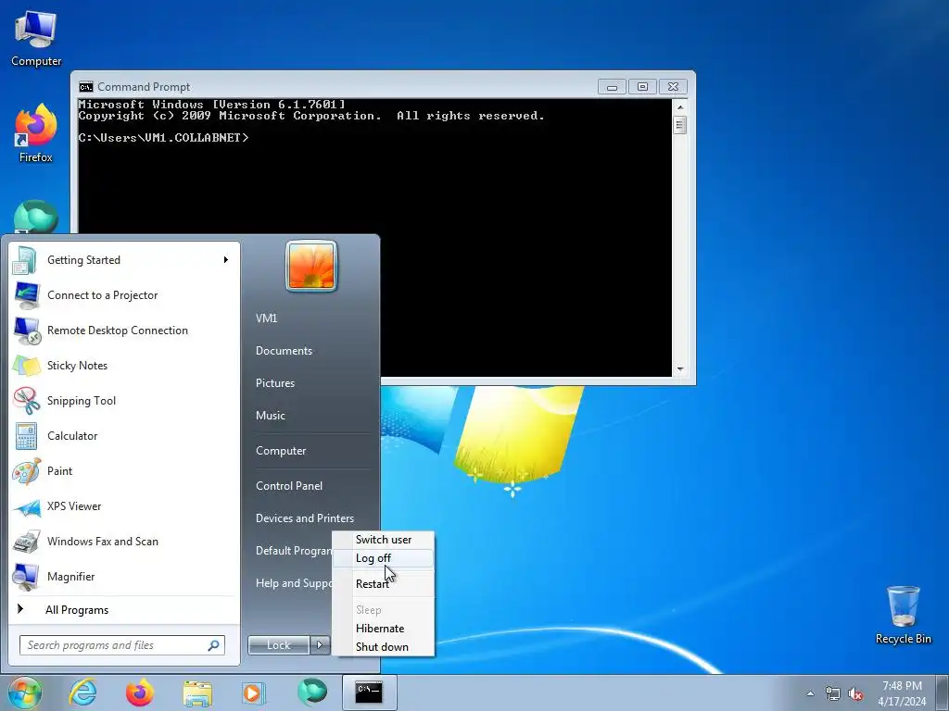Click the flower user account picture

point(311,266)
